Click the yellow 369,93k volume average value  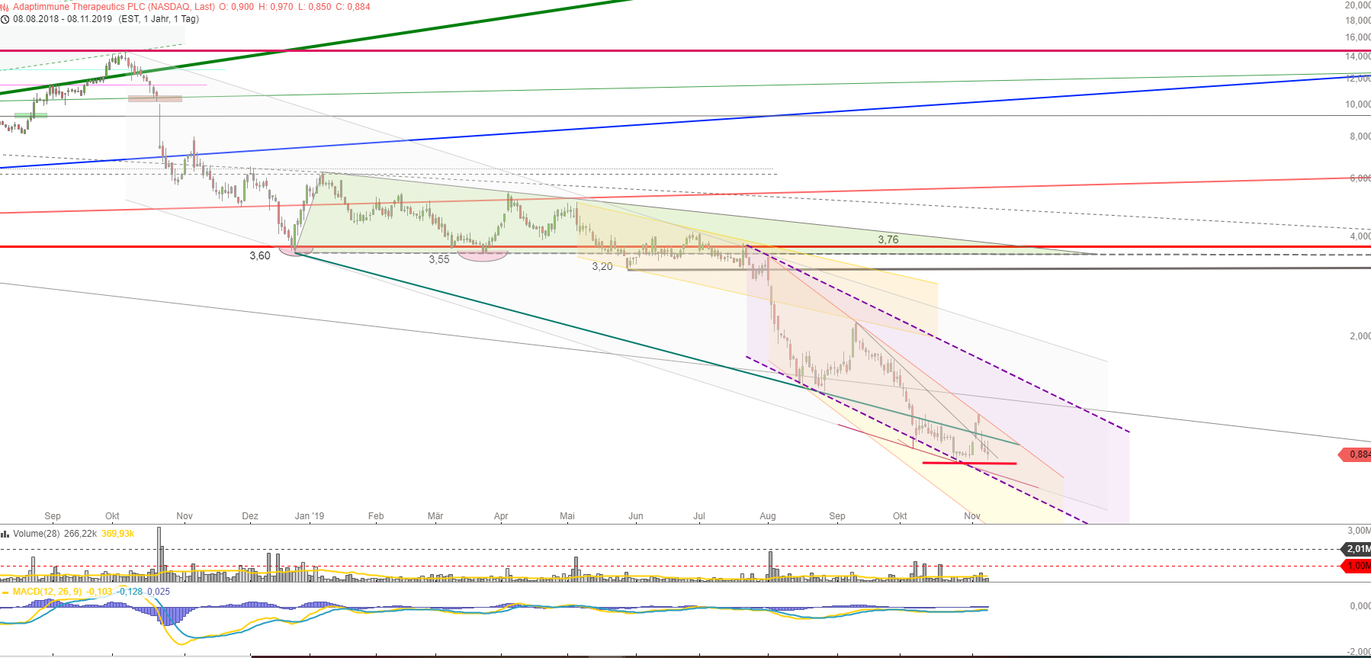pos(118,534)
